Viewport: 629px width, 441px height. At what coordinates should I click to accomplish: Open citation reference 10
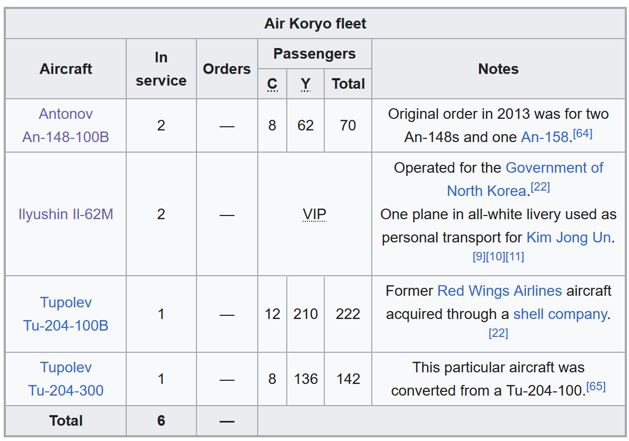[495, 257]
